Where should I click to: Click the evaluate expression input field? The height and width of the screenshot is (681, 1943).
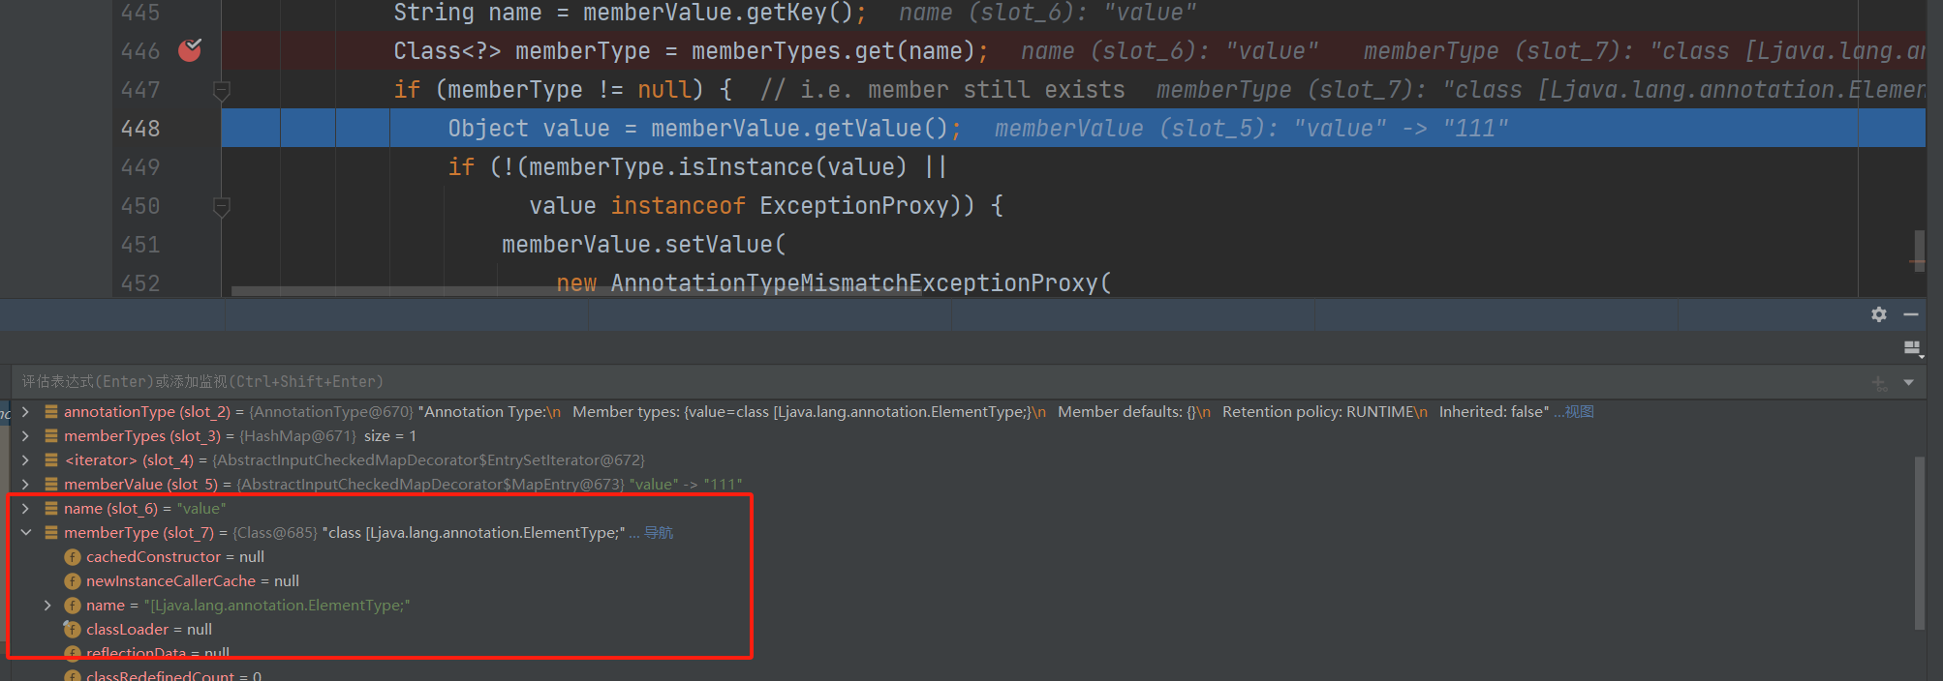tap(872, 382)
